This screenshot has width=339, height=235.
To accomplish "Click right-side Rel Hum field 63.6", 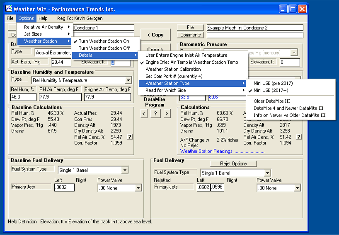I will coord(192,97).
